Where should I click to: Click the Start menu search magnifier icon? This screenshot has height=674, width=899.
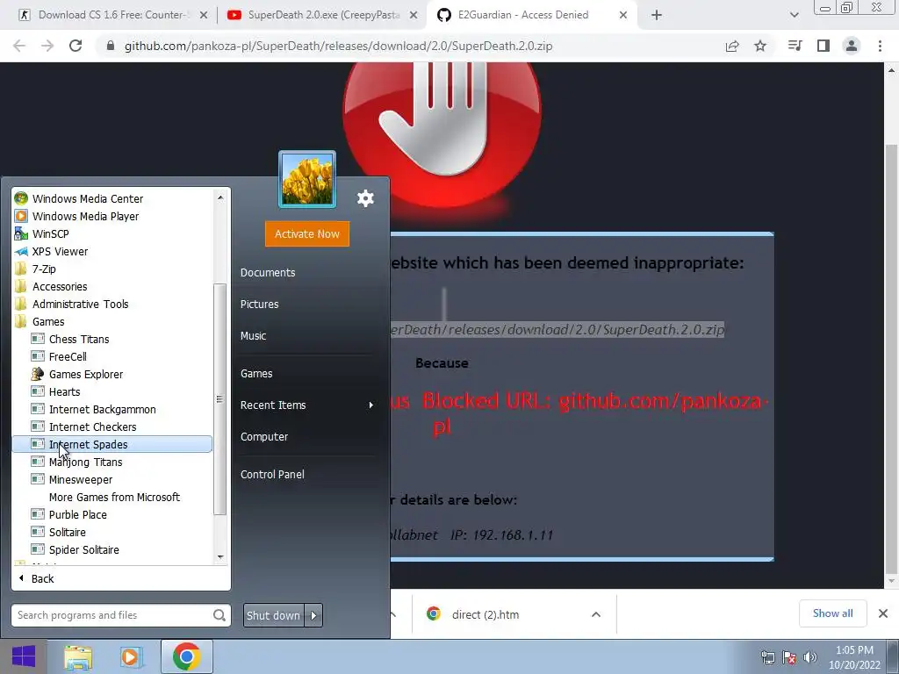[219, 615]
